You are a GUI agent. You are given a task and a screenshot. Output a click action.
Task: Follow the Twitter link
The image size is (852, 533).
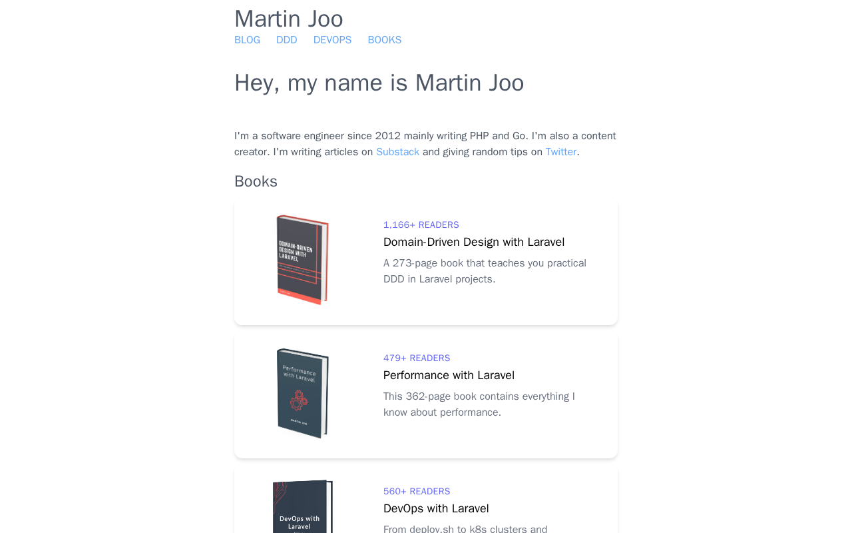point(561,152)
